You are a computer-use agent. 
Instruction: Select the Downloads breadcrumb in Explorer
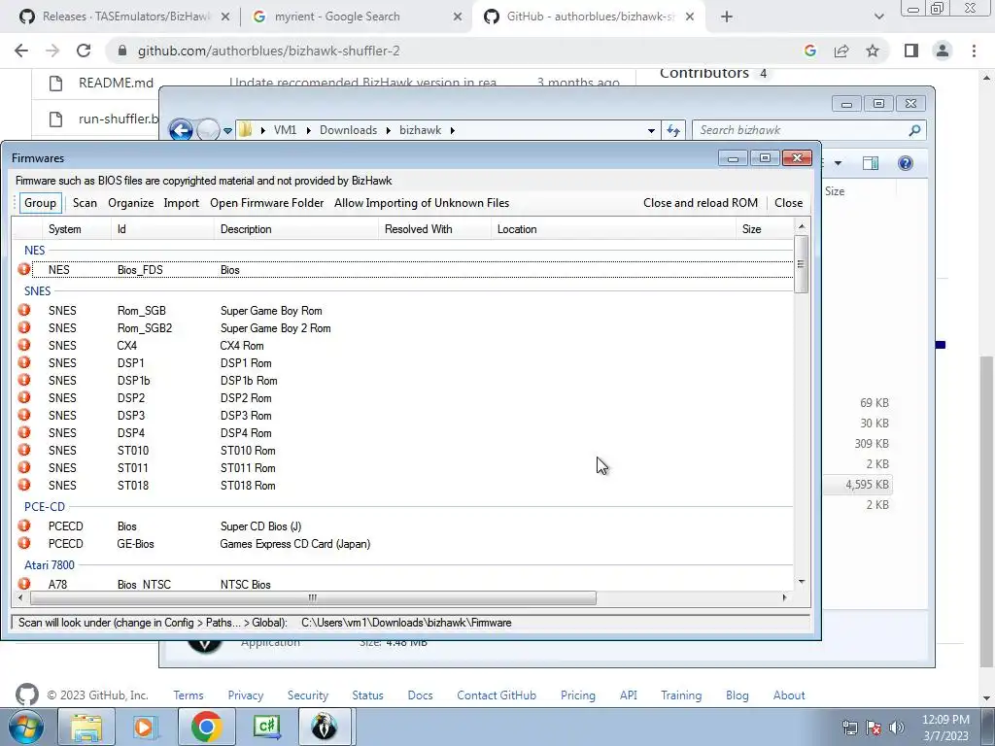[x=349, y=130]
